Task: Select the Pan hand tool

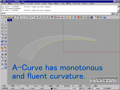Action: pos(32,17)
